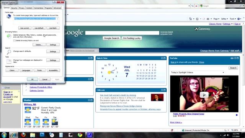The image size is (245, 138).
Task: Open Change theme from Gateway link
Action: coord(214,51)
